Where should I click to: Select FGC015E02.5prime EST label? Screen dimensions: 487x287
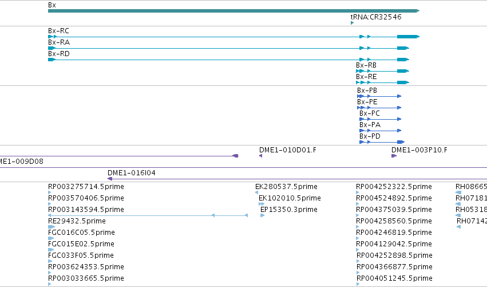pyautogui.click(x=81, y=244)
